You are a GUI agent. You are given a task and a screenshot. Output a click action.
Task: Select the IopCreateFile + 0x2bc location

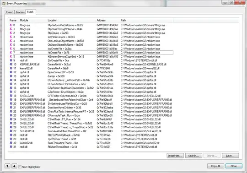pyautogui.click(x=60, y=49)
